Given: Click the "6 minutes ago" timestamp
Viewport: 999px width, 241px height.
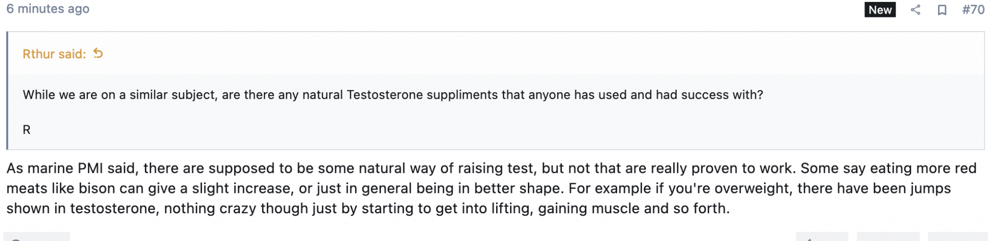Looking at the screenshot, I should pos(48,9).
